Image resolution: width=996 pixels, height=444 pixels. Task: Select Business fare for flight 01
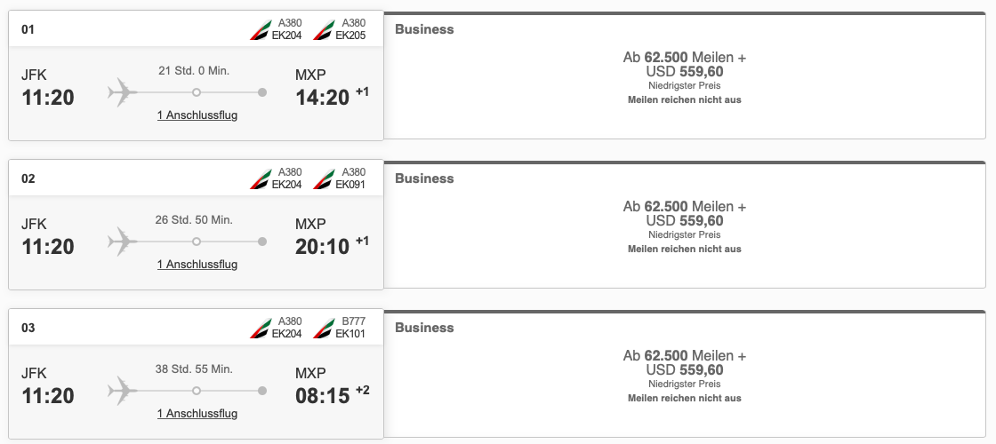pos(684,77)
